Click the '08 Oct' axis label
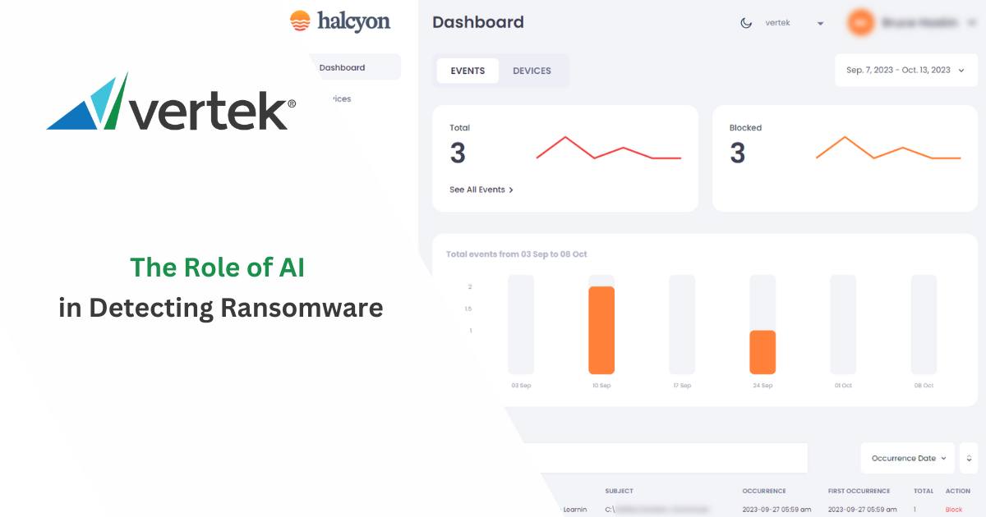 (924, 386)
